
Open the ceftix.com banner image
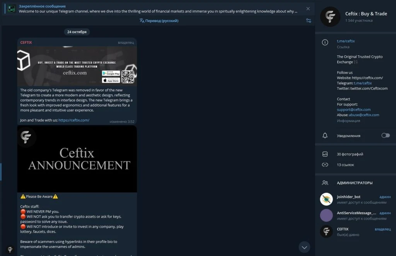(x=77, y=66)
